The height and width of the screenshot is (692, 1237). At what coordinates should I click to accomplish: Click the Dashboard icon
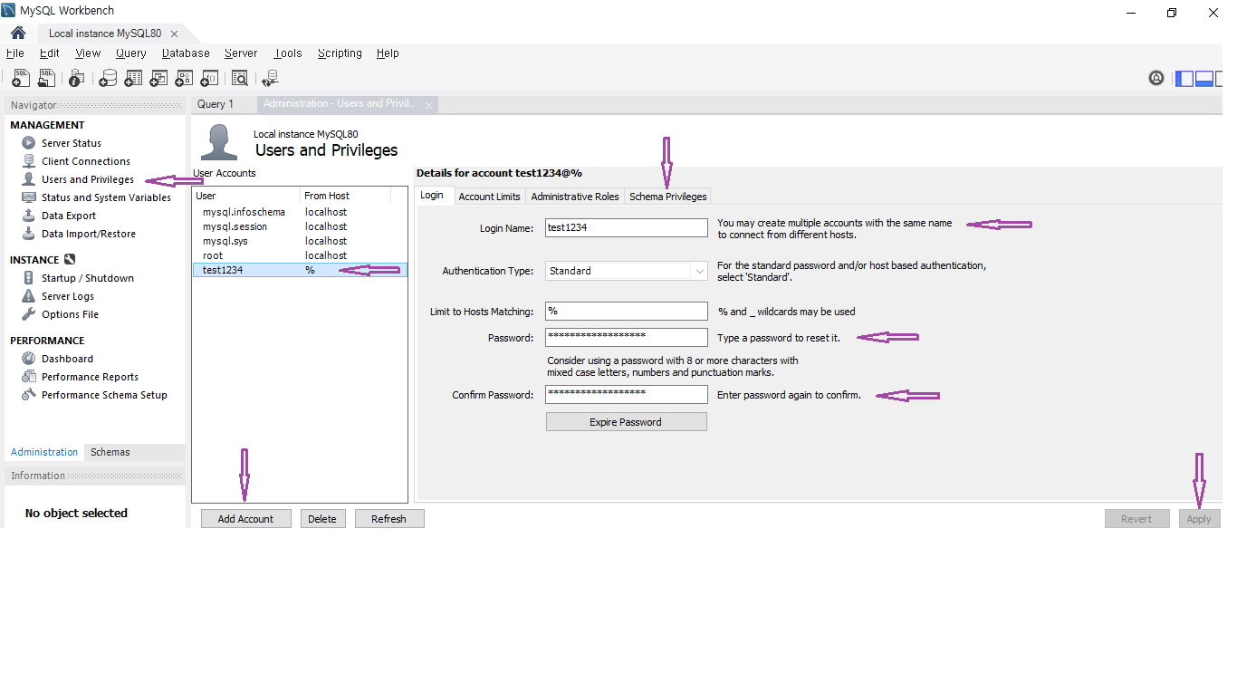point(29,359)
